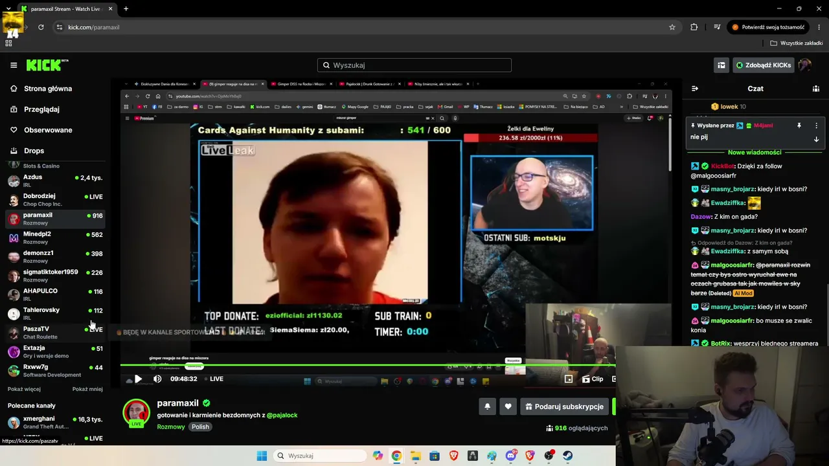Mute the stream volume speaker icon
Image resolution: width=829 pixels, height=466 pixels.
(157, 379)
